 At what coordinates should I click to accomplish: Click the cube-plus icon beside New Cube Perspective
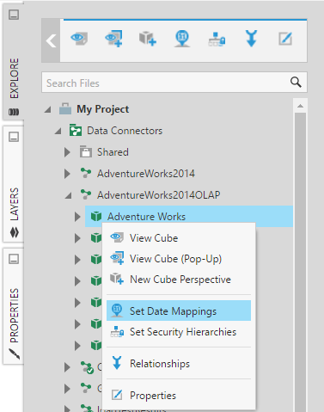(117, 279)
